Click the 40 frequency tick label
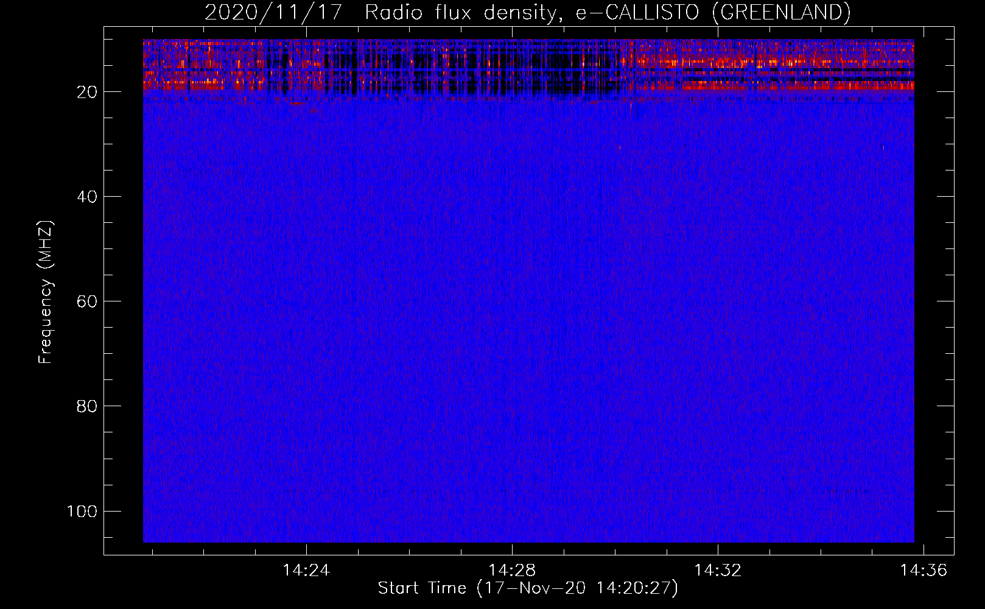The width and height of the screenshot is (985, 609). [87, 197]
